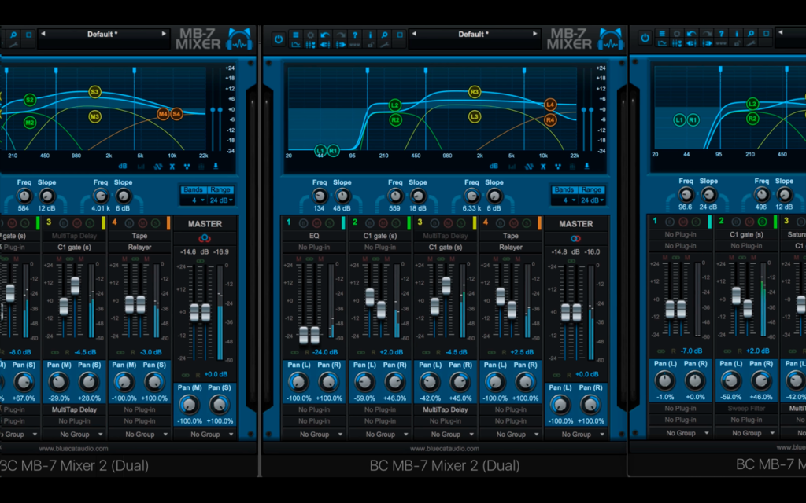The image size is (806, 503).
Task: Open the Default preset name menu in middle mixer
Action: [473, 34]
